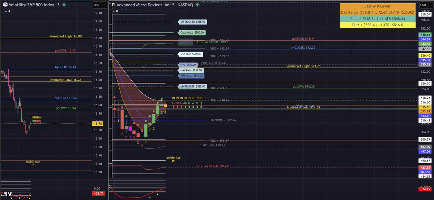Select the VU TRIGGER $555.00 label

(x=193, y=22)
